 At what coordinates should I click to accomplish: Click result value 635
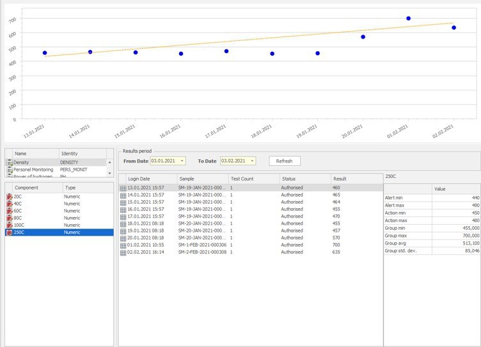336,252
